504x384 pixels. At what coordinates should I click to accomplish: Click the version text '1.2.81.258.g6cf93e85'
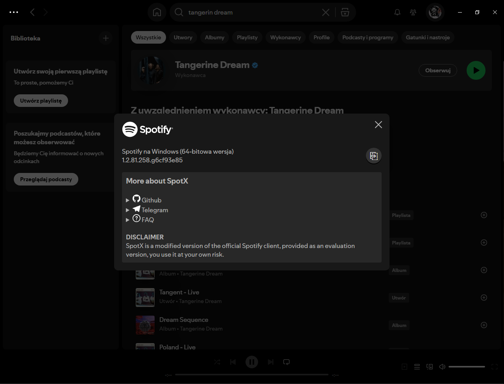point(152,160)
